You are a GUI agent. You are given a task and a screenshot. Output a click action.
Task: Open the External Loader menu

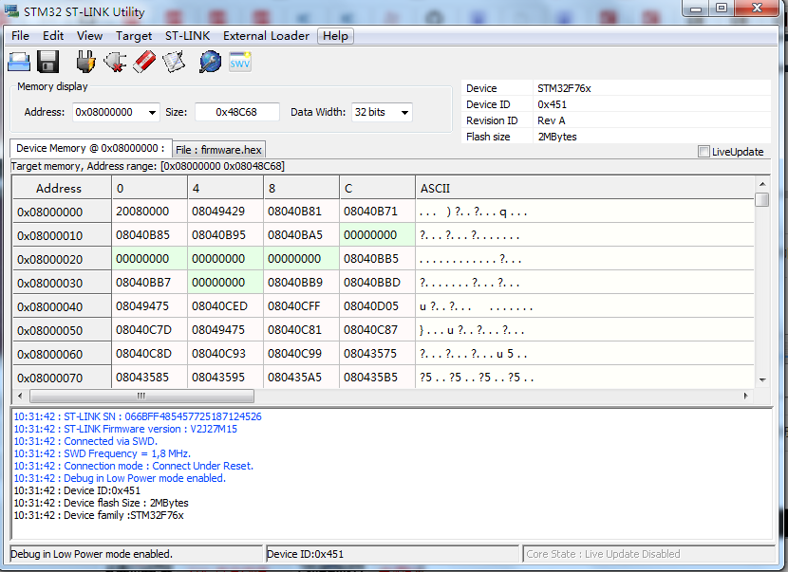coord(266,36)
